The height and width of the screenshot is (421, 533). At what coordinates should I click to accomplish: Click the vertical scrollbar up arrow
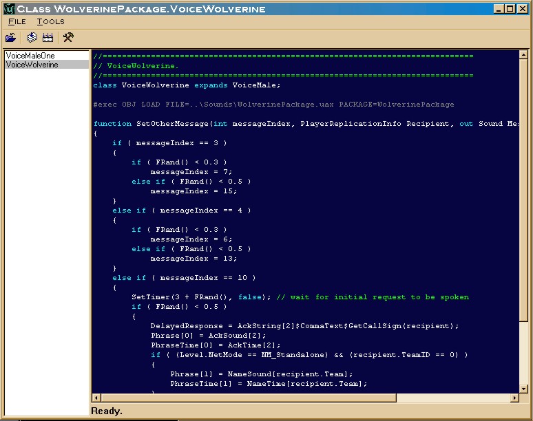point(523,54)
